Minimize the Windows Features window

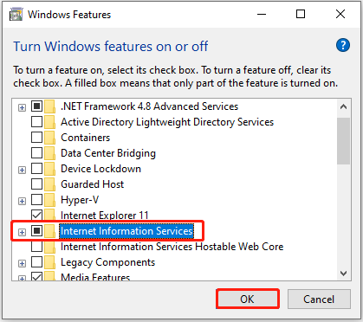click(x=262, y=14)
